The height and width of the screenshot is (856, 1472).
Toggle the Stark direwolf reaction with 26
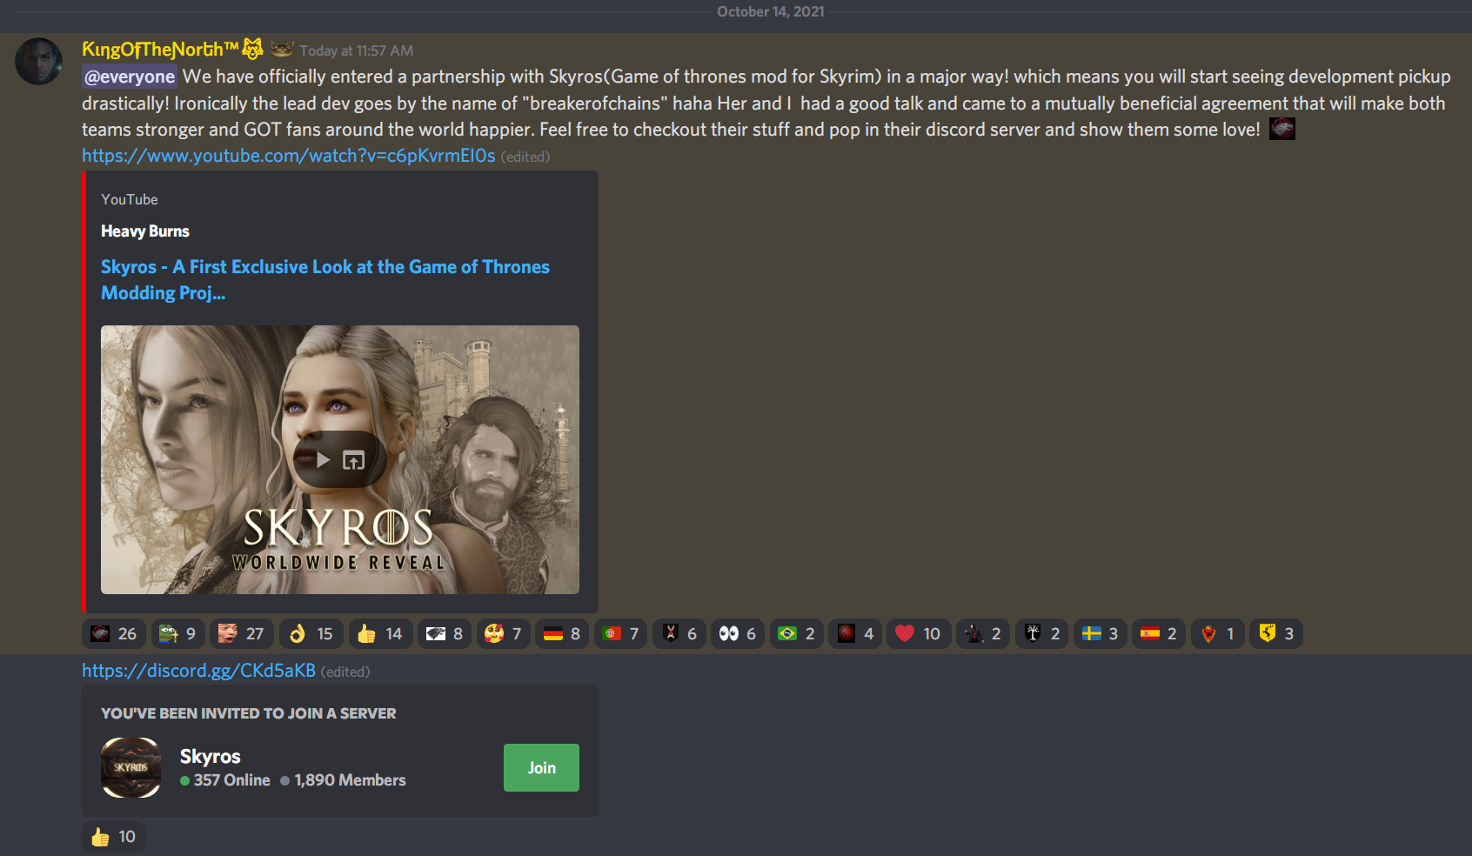[114, 633]
